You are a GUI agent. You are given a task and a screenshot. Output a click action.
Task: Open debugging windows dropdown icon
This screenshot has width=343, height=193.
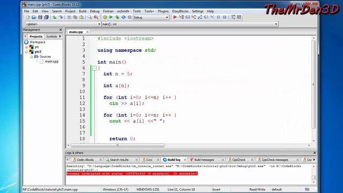233,17
